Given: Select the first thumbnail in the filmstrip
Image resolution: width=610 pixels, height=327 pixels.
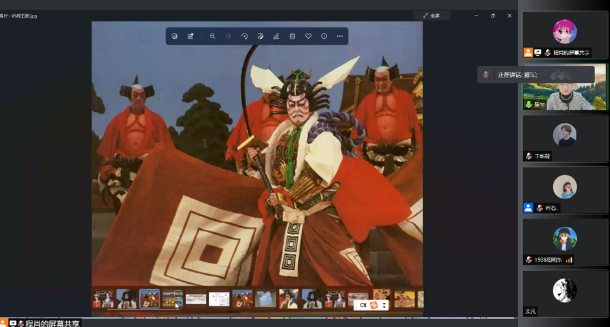Looking at the screenshot, I should pos(103,299).
